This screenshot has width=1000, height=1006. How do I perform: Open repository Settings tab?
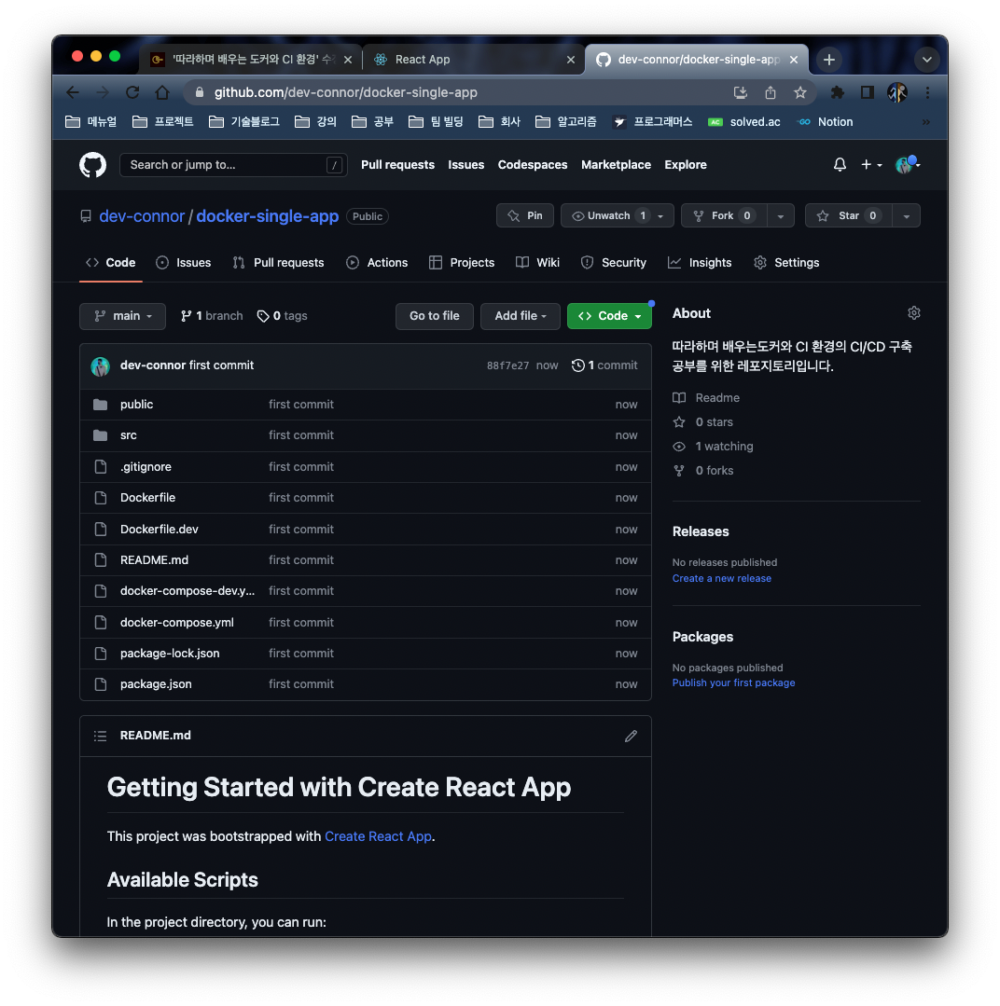tap(786, 262)
